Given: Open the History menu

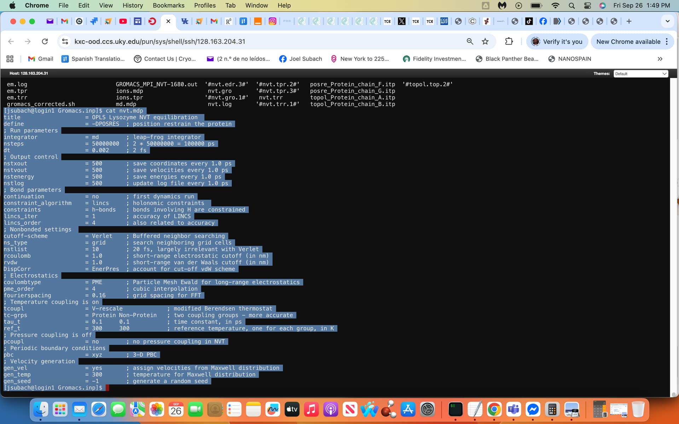Looking at the screenshot, I should pyautogui.click(x=133, y=5).
